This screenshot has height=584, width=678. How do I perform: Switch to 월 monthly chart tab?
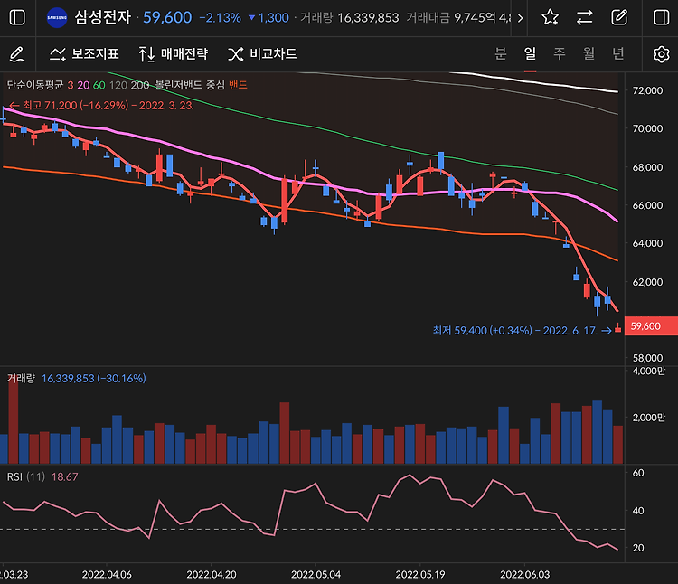(589, 53)
